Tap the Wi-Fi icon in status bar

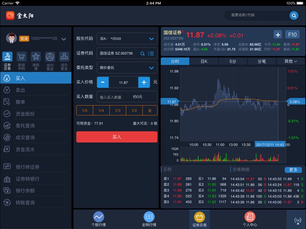[x=18, y=3]
